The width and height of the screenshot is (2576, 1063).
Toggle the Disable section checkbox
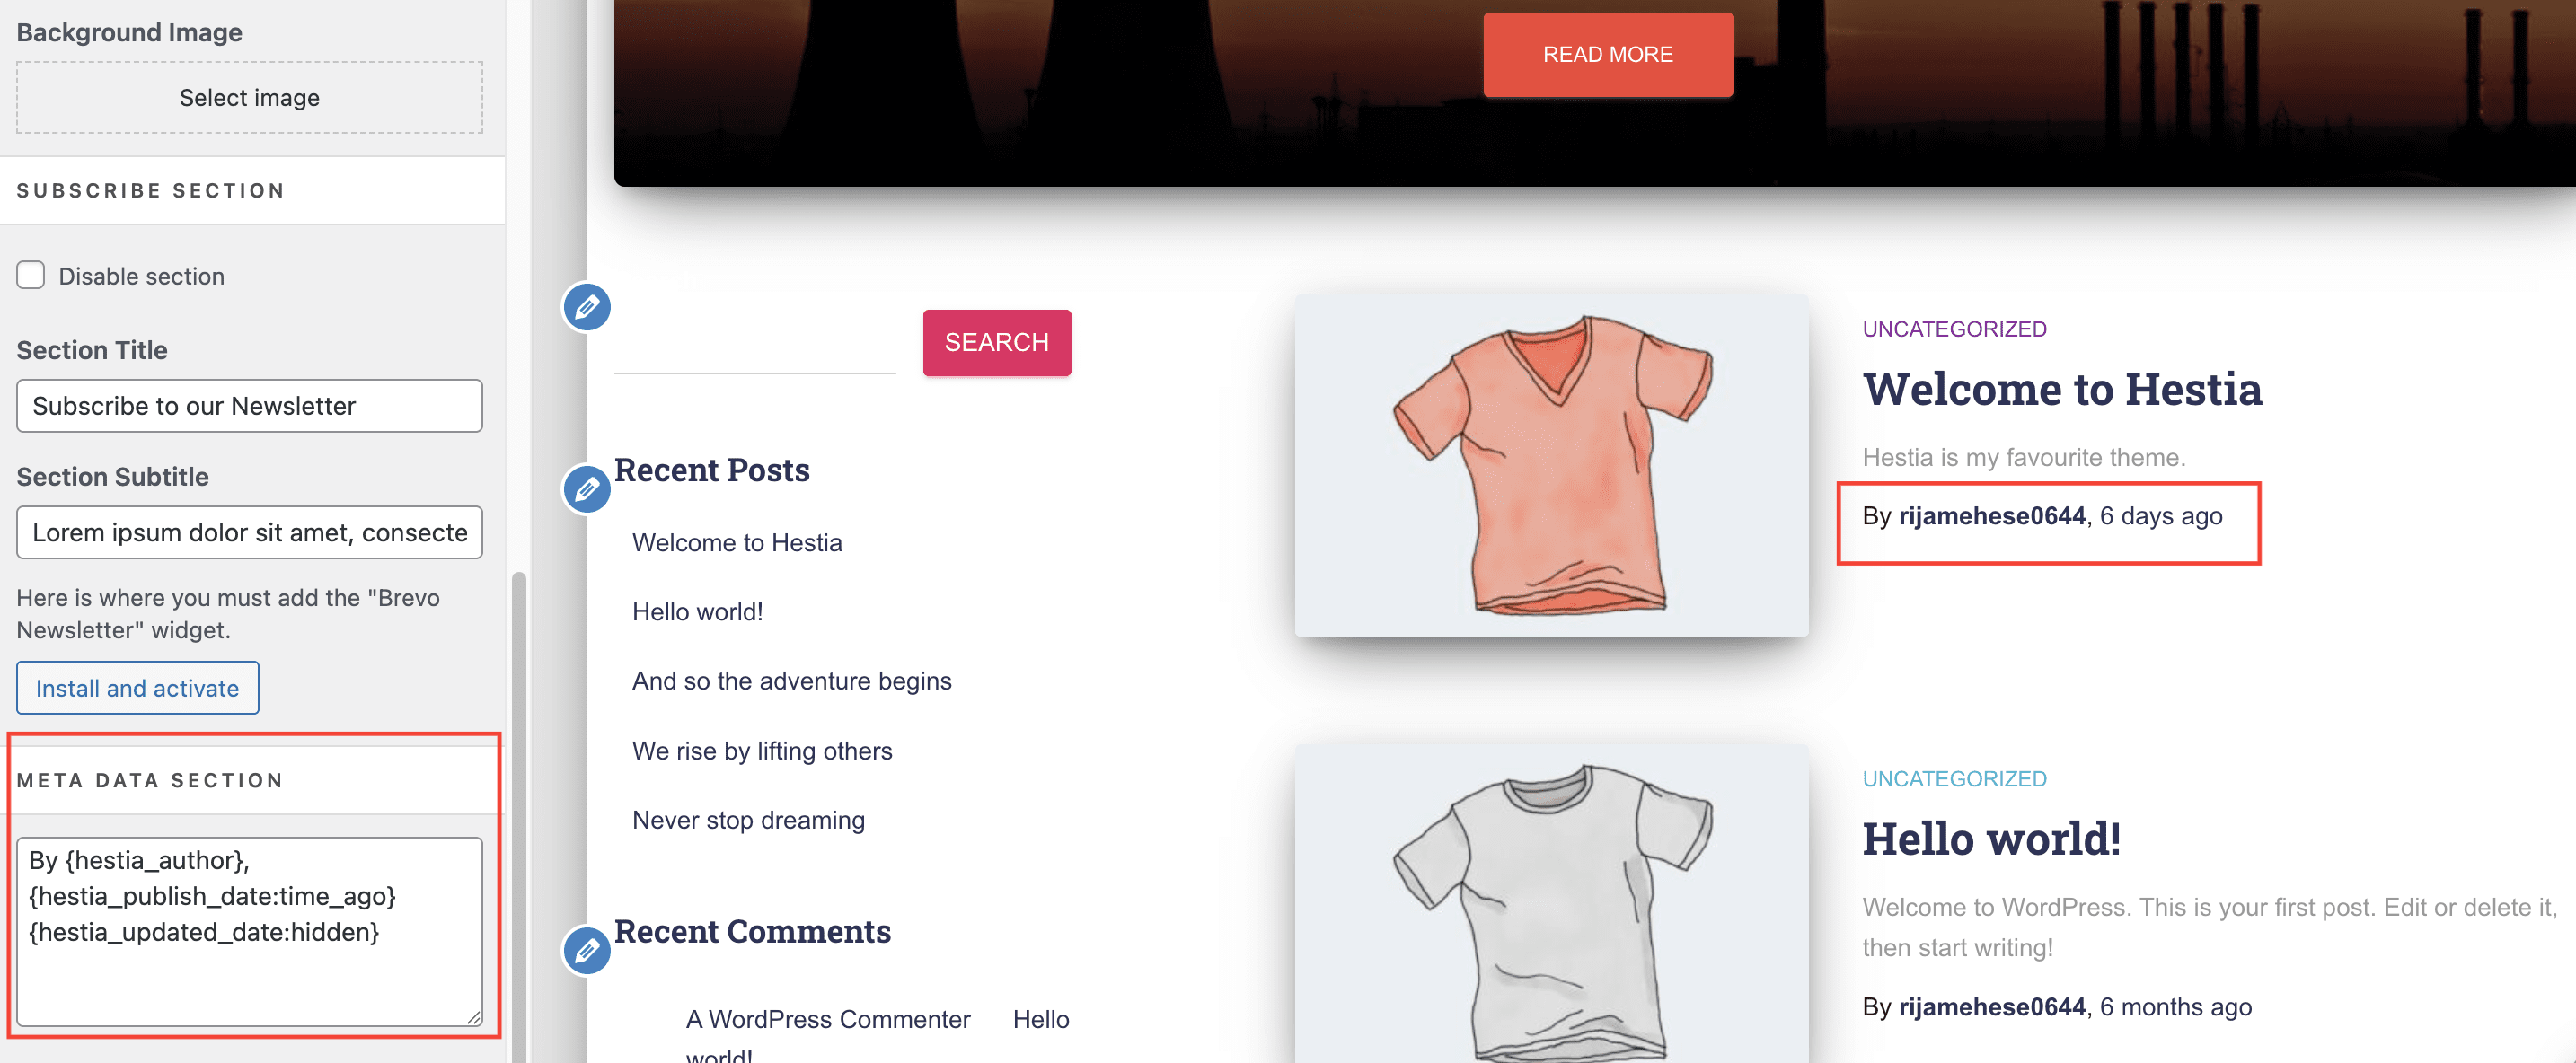31,275
